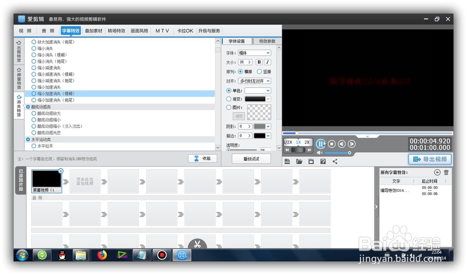Open help via the question mark icon

(323, 161)
